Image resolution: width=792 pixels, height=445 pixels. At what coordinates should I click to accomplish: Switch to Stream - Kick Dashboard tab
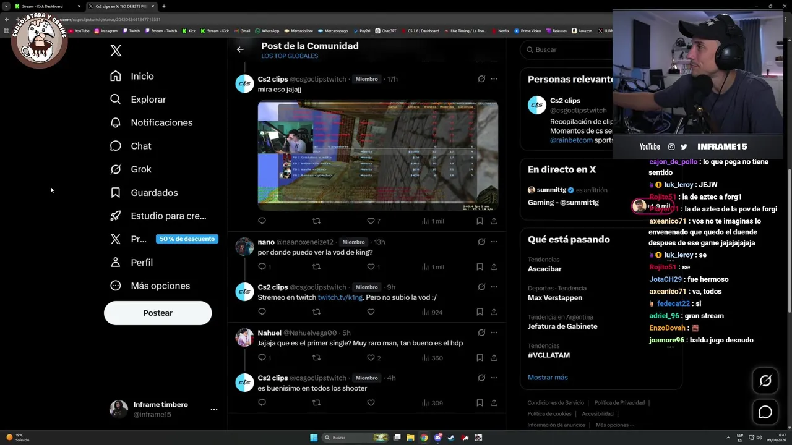click(x=48, y=6)
